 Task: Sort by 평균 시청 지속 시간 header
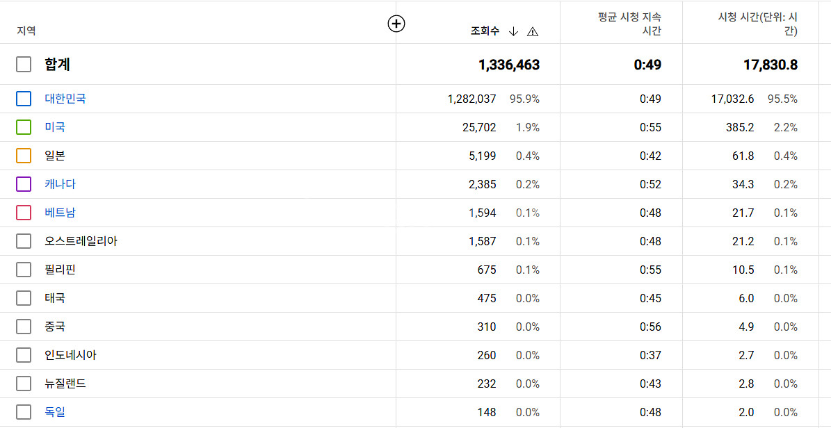(x=629, y=24)
